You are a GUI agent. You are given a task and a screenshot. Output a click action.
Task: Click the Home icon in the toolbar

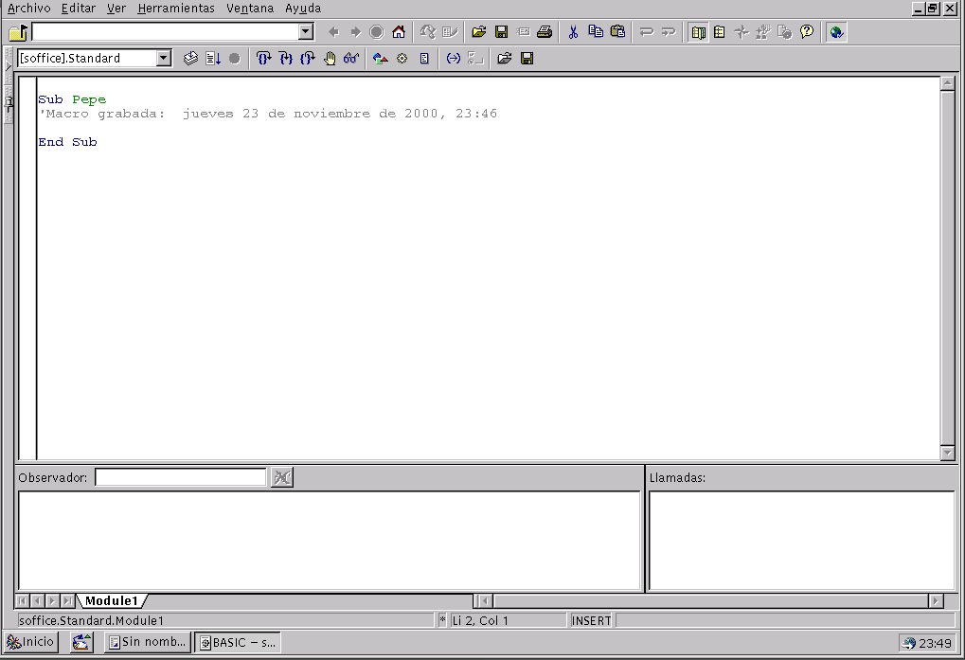399,32
